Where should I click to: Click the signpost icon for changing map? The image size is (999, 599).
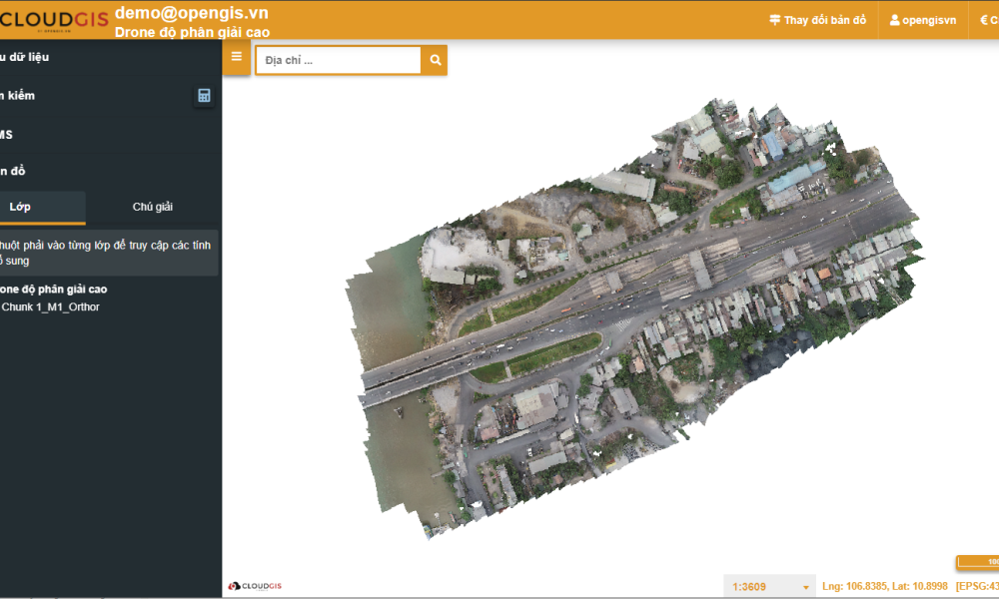(774, 20)
